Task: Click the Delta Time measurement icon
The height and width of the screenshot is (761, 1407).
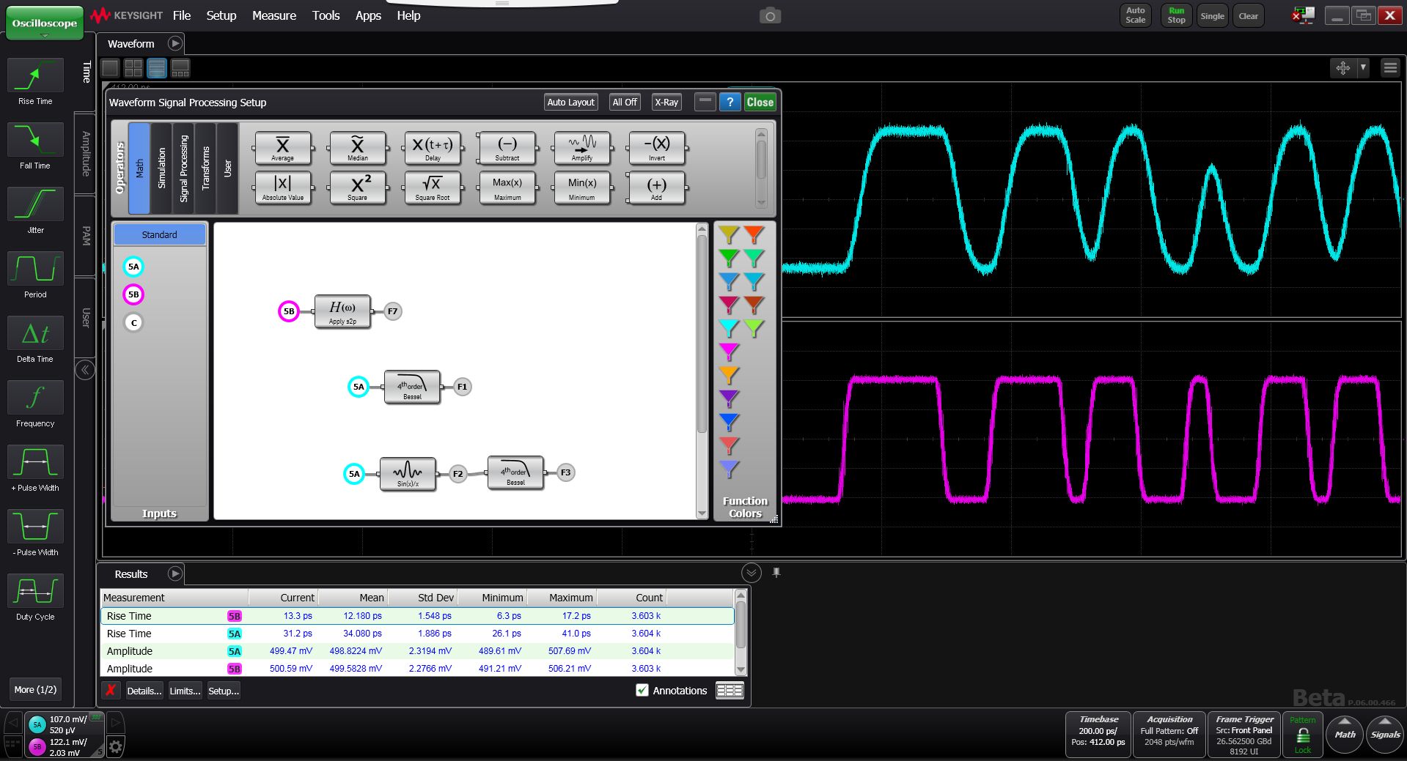Action: pos(35,333)
